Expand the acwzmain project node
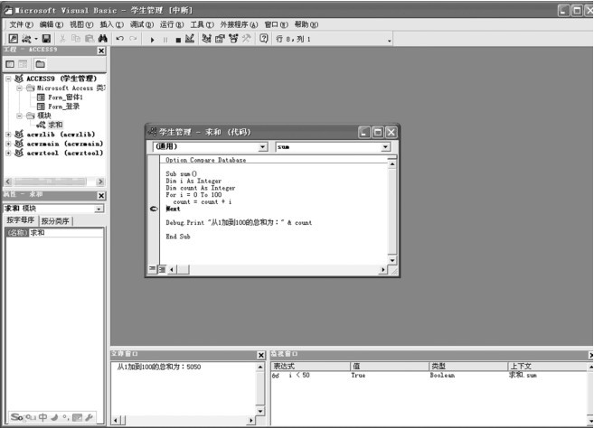The height and width of the screenshot is (428, 594). point(8,144)
